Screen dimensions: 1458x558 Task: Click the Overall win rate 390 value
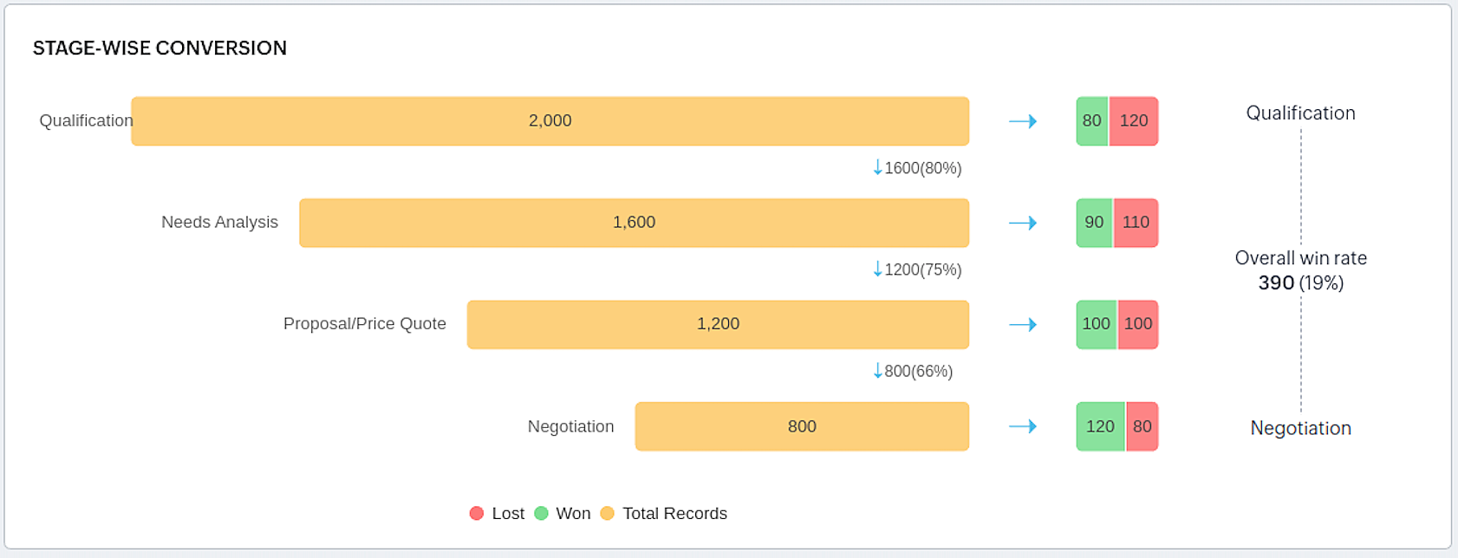coord(1276,283)
